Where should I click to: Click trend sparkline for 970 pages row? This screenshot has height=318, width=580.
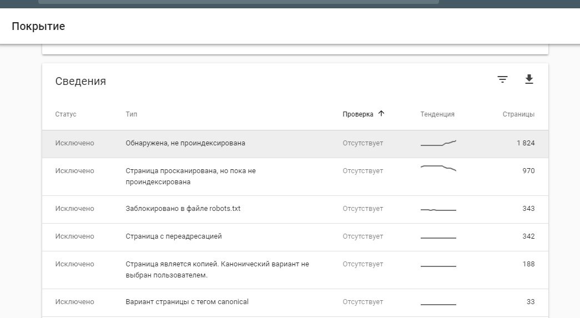[x=438, y=168]
